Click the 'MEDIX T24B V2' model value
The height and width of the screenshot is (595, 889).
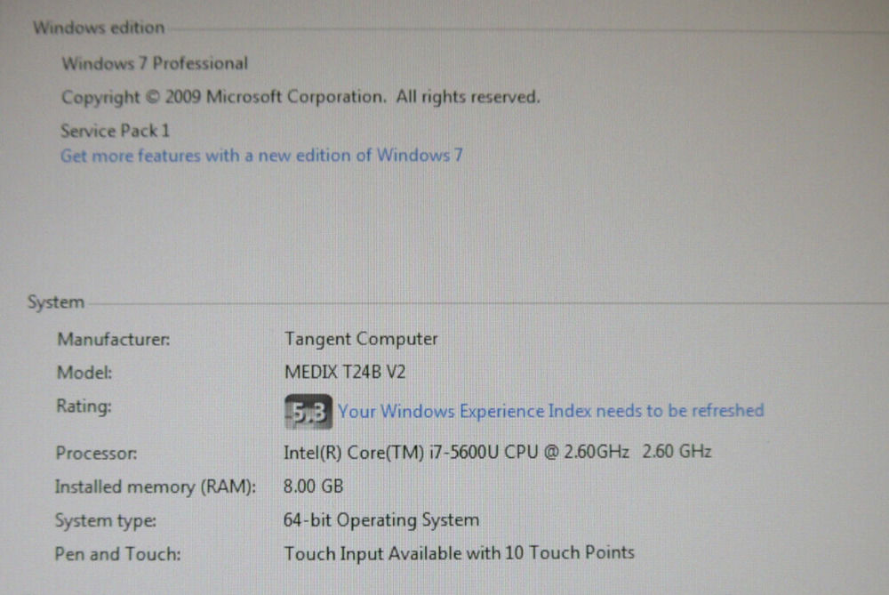[x=345, y=372]
